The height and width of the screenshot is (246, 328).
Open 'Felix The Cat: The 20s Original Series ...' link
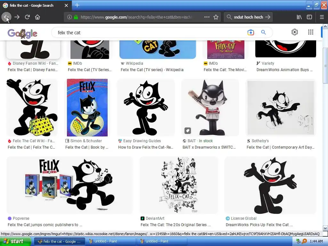pos(176,225)
